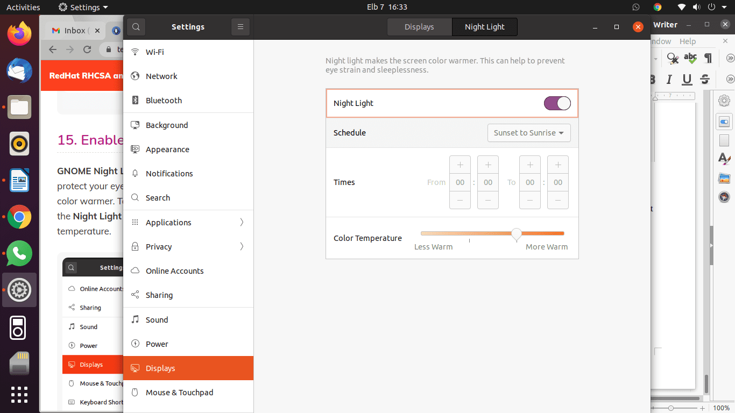The height and width of the screenshot is (413, 735).
Task: Open the Settings app menu in top bar
Action: (83, 7)
